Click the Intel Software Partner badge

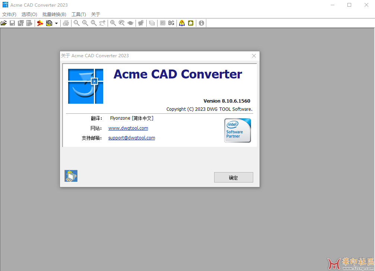238,130
